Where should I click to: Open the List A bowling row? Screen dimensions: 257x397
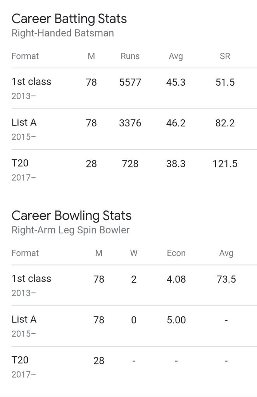click(134, 326)
